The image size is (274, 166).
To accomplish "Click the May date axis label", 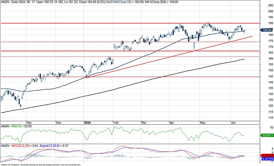I will point(202,123).
